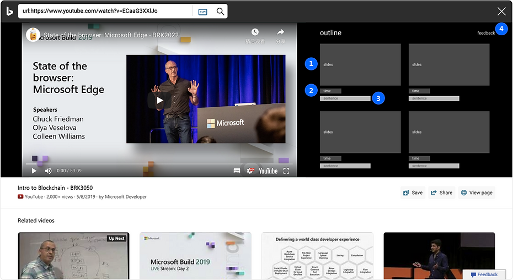513x280 pixels.
Task: Open the Up Next related video thumbnail
Action: click(73, 256)
